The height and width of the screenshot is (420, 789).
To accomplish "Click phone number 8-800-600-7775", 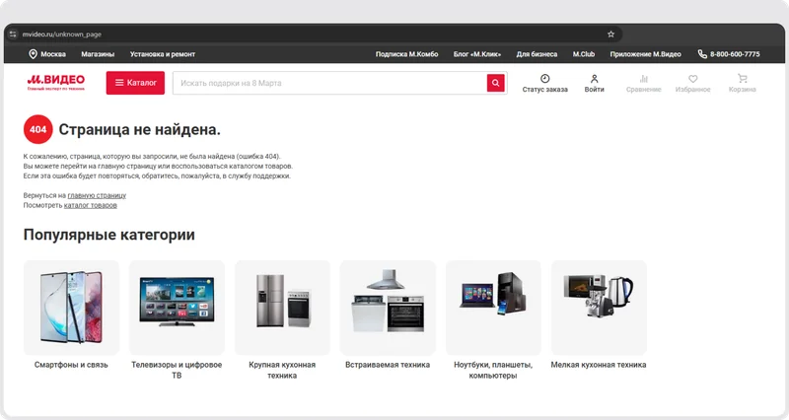I will pos(735,54).
